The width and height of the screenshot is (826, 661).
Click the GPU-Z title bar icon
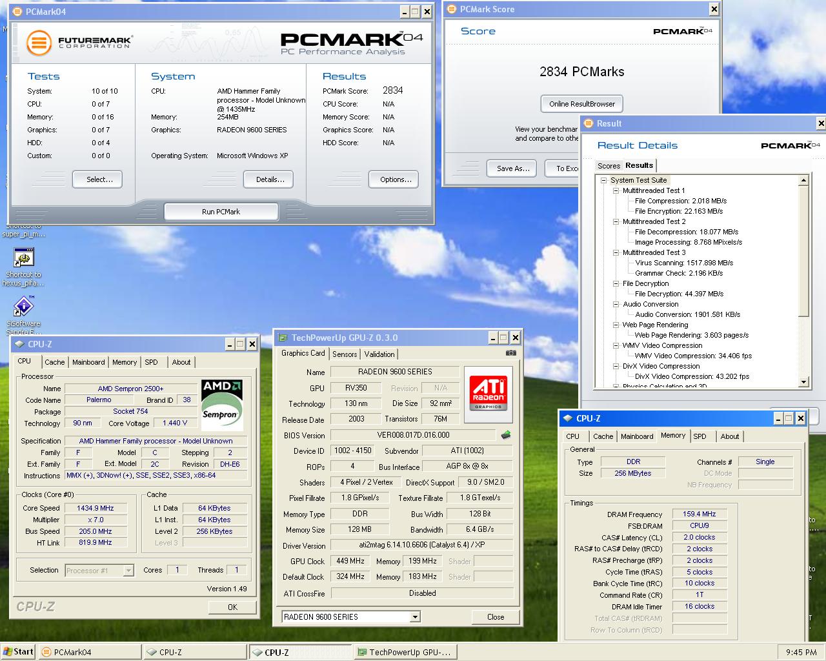pyautogui.click(x=283, y=338)
